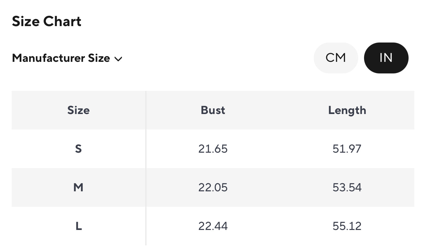This screenshot has width=426, height=248.
Task: Select the bust measurement for size M
Action: (213, 187)
